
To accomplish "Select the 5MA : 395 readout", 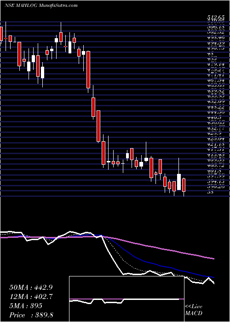I will [26, 306].
